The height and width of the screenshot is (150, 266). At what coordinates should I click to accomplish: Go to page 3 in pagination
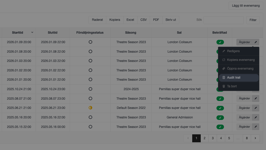pyautogui.click(x=213, y=138)
